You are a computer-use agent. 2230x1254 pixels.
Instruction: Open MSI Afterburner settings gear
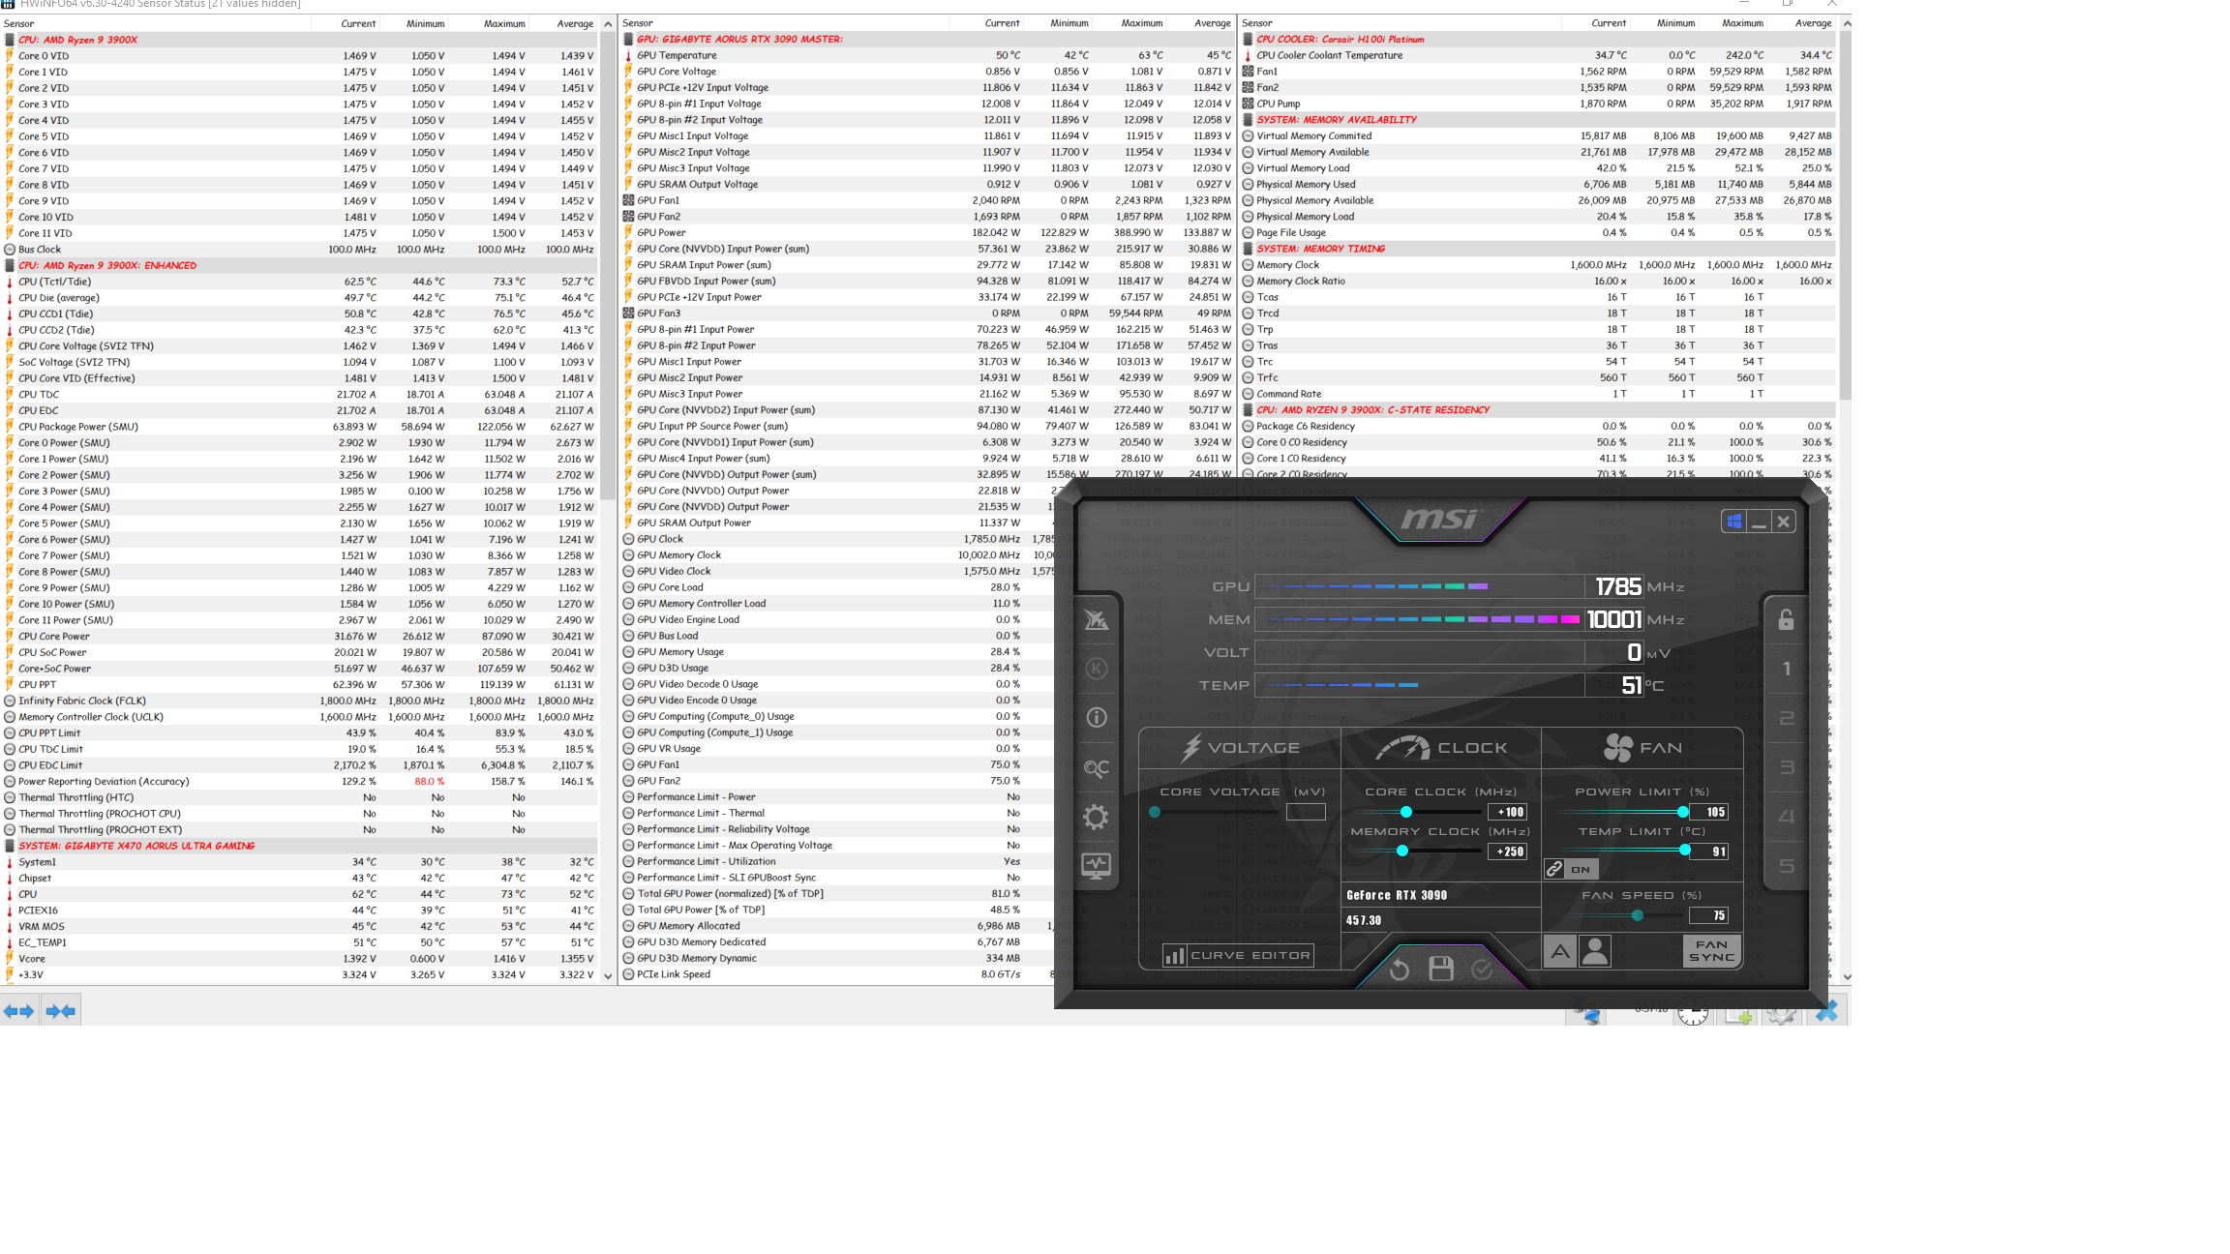point(1096,818)
